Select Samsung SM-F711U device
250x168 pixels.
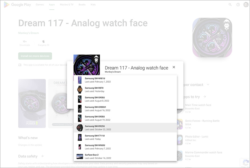coord(125,137)
